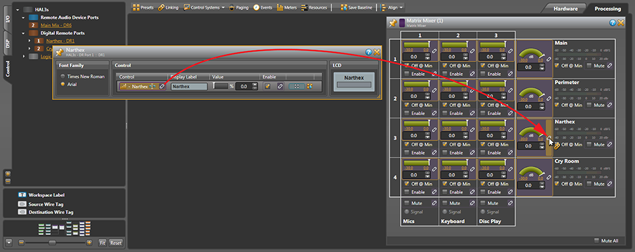Click the Narthex control link icon
The height and width of the screenshot is (252, 635).
pos(161,86)
